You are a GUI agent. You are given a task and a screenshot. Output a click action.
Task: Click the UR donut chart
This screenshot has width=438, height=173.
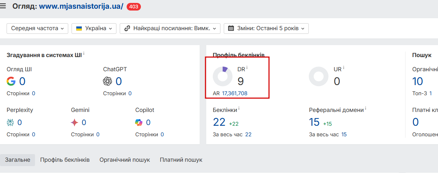[x=319, y=76]
